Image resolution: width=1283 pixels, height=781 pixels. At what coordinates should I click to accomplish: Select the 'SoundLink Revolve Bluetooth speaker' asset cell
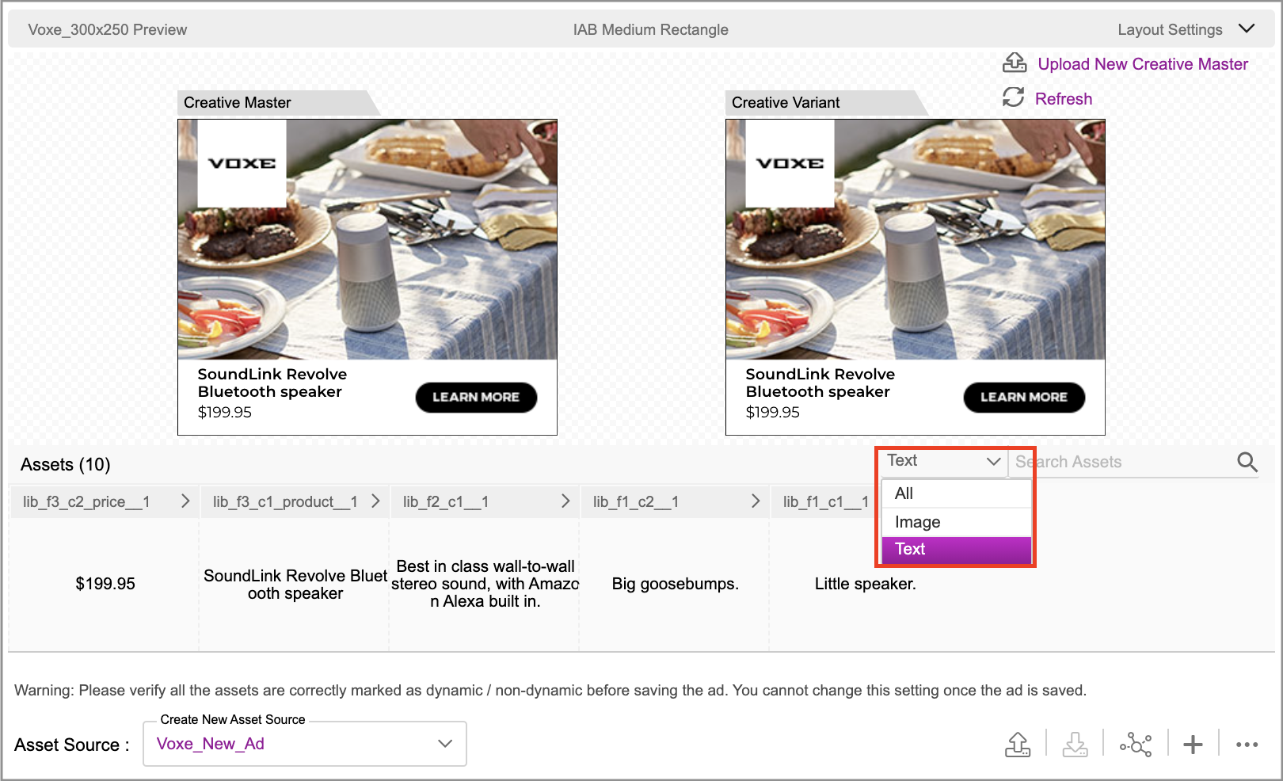[x=295, y=585]
